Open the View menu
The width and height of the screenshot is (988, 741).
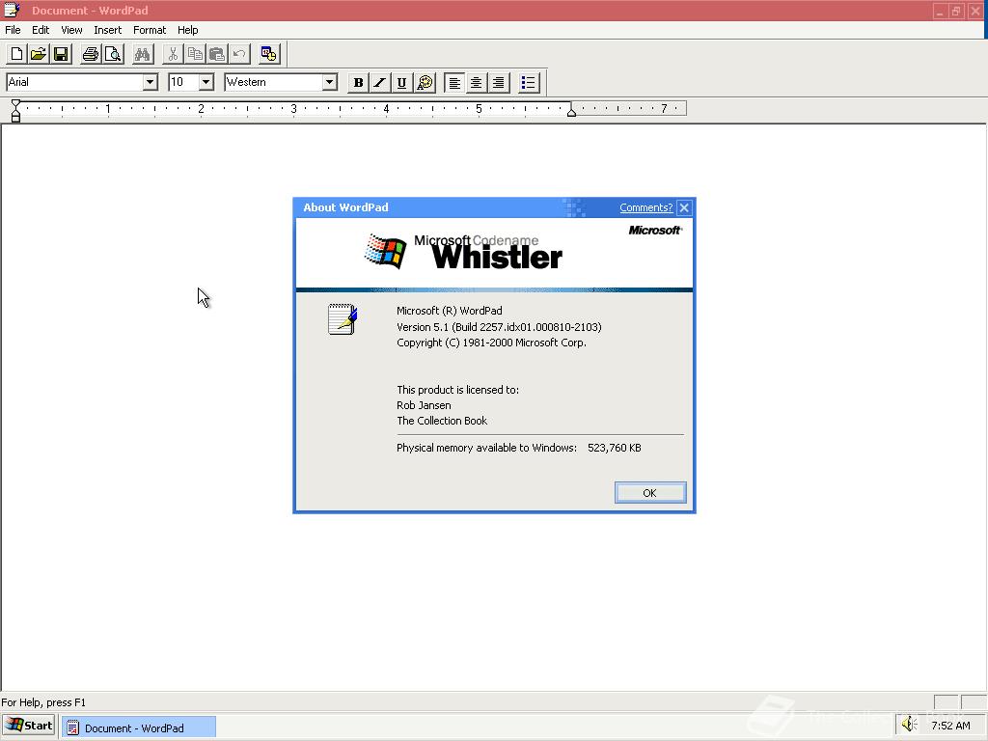click(x=71, y=30)
